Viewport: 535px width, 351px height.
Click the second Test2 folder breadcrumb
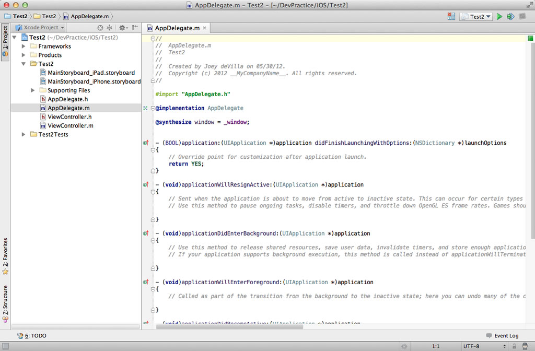tap(45, 16)
